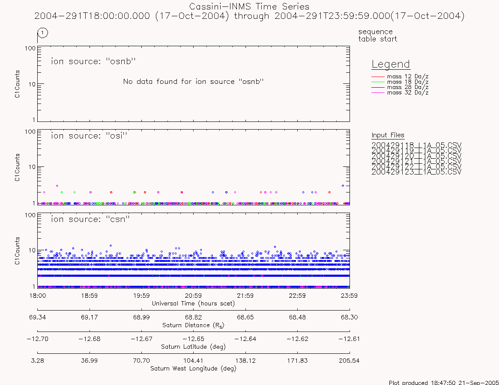The width and height of the screenshot is (499, 385).
Task: Click the '21:59' time axis tick
Action: click(x=245, y=296)
